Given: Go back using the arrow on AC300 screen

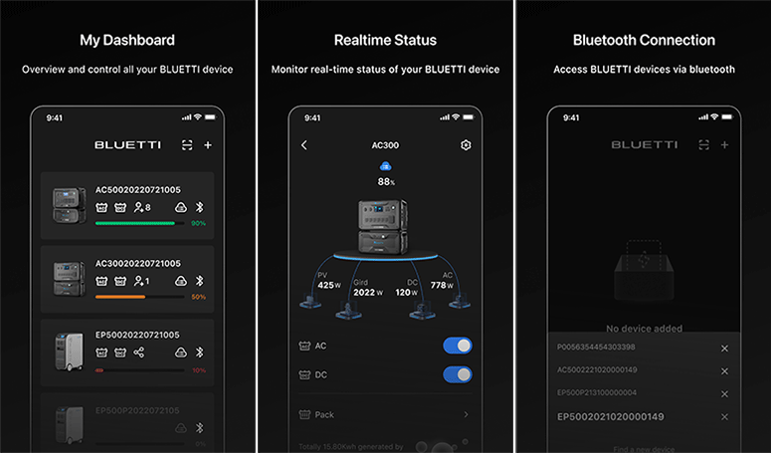Looking at the screenshot, I should click(x=303, y=145).
